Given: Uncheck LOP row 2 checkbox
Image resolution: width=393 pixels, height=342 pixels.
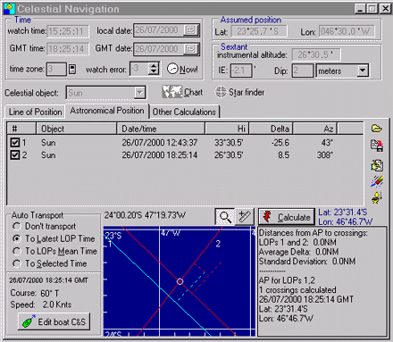Looking at the screenshot, I should pos(15,155).
